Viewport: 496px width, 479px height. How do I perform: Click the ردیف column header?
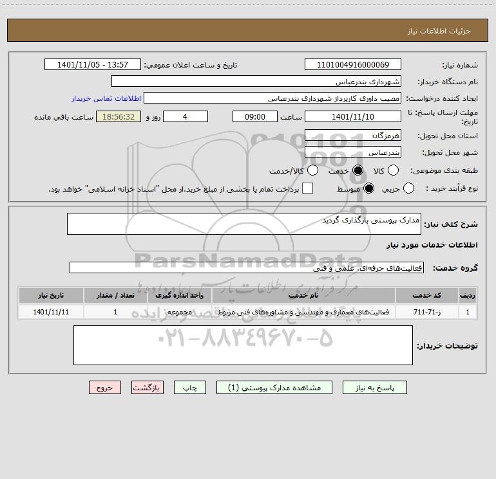pos(468,295)
